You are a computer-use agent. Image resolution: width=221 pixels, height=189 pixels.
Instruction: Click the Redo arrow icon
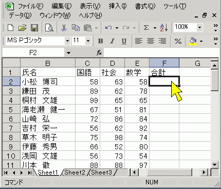(x=126, y=28)
